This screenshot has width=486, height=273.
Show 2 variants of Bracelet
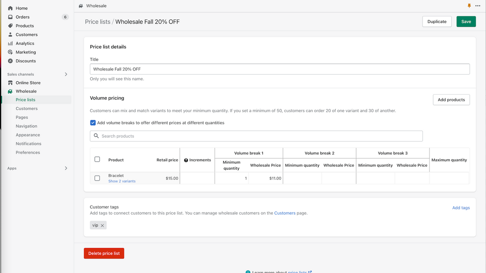coord(122,181)
